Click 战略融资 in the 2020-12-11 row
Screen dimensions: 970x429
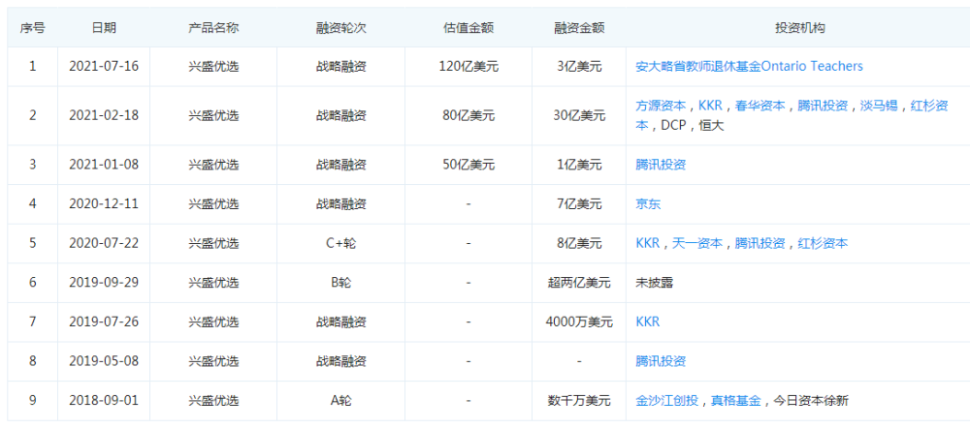(340, 204)
